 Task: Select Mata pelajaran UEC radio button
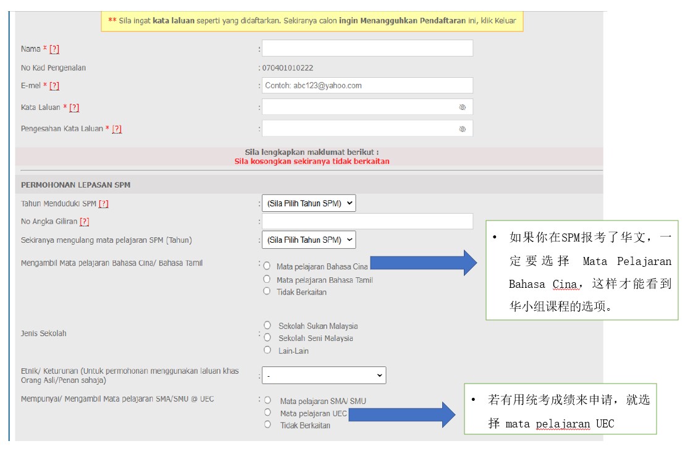tap(267, 413)
